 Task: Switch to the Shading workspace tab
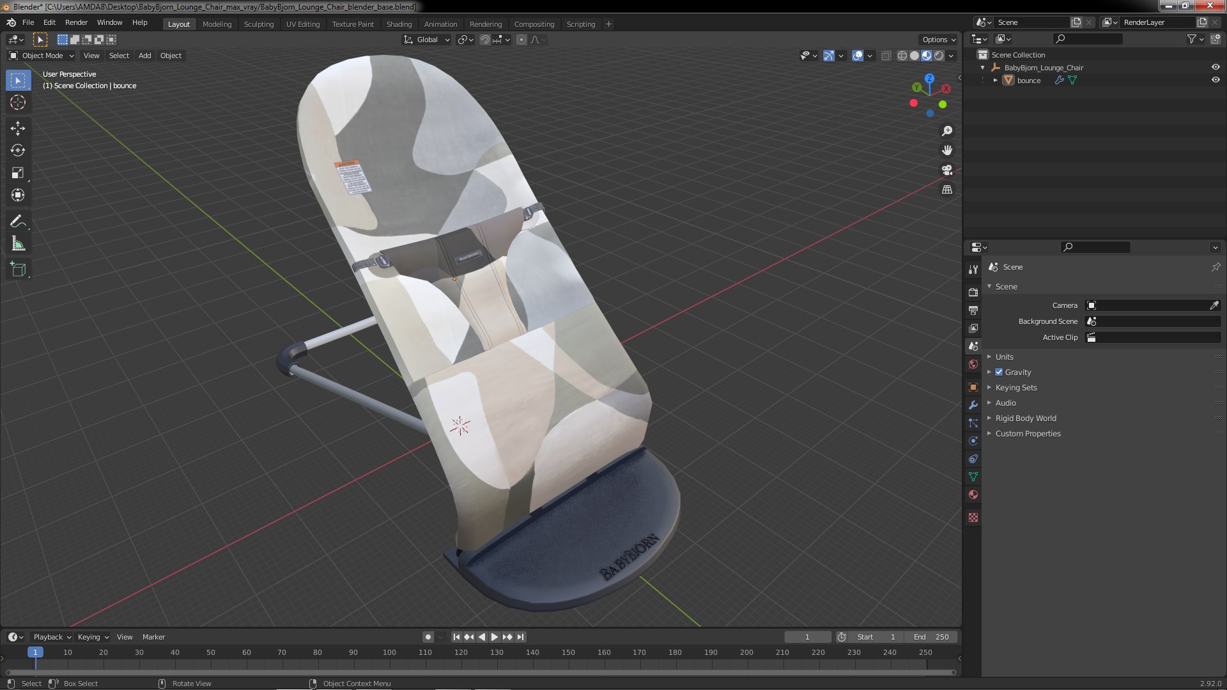[399, 24]
